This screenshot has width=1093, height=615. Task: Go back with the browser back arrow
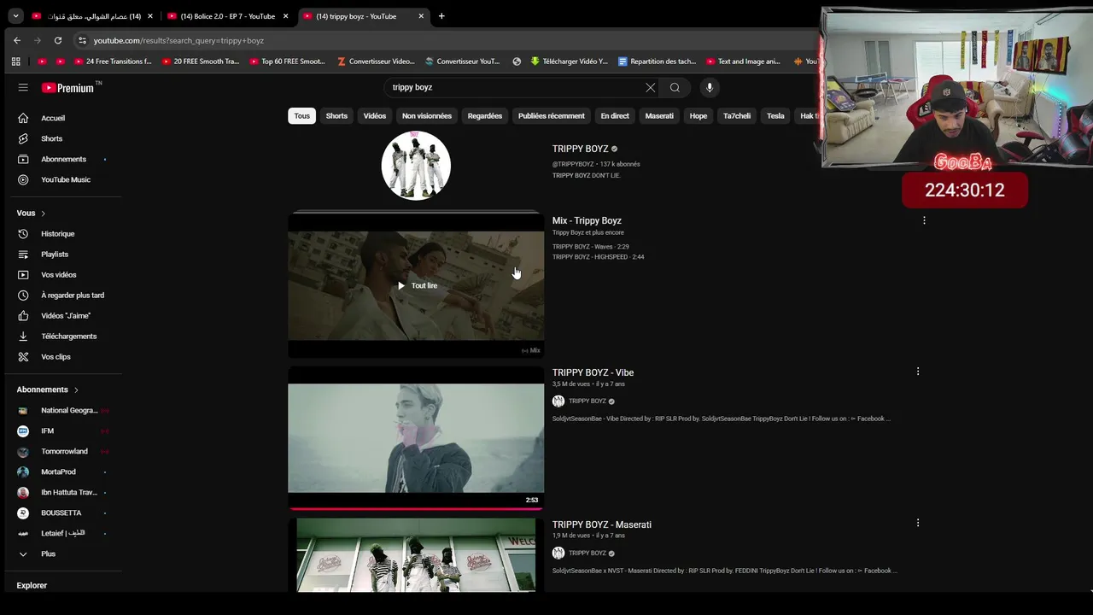coord(17,40)
